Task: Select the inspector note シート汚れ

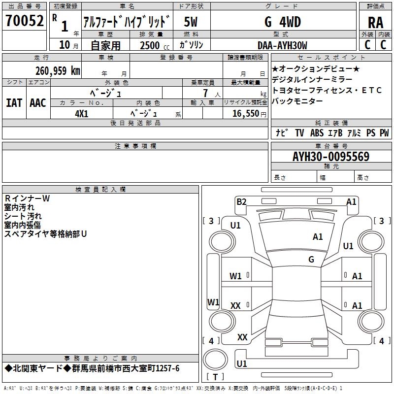Action: tap(23, 216)
